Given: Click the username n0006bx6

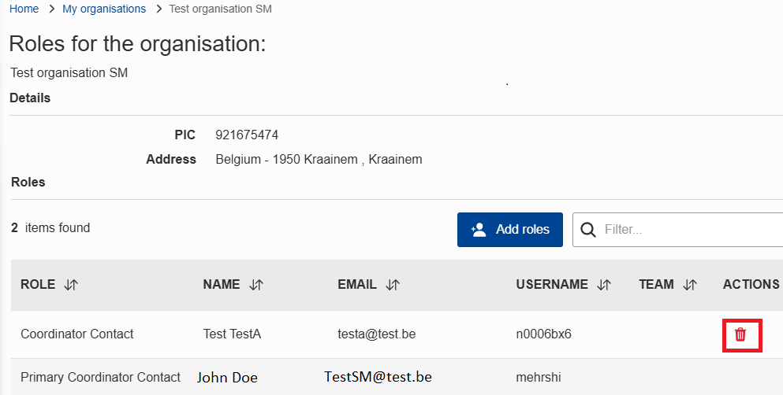Looking at the screenshot, I should (x=543, y=334).
